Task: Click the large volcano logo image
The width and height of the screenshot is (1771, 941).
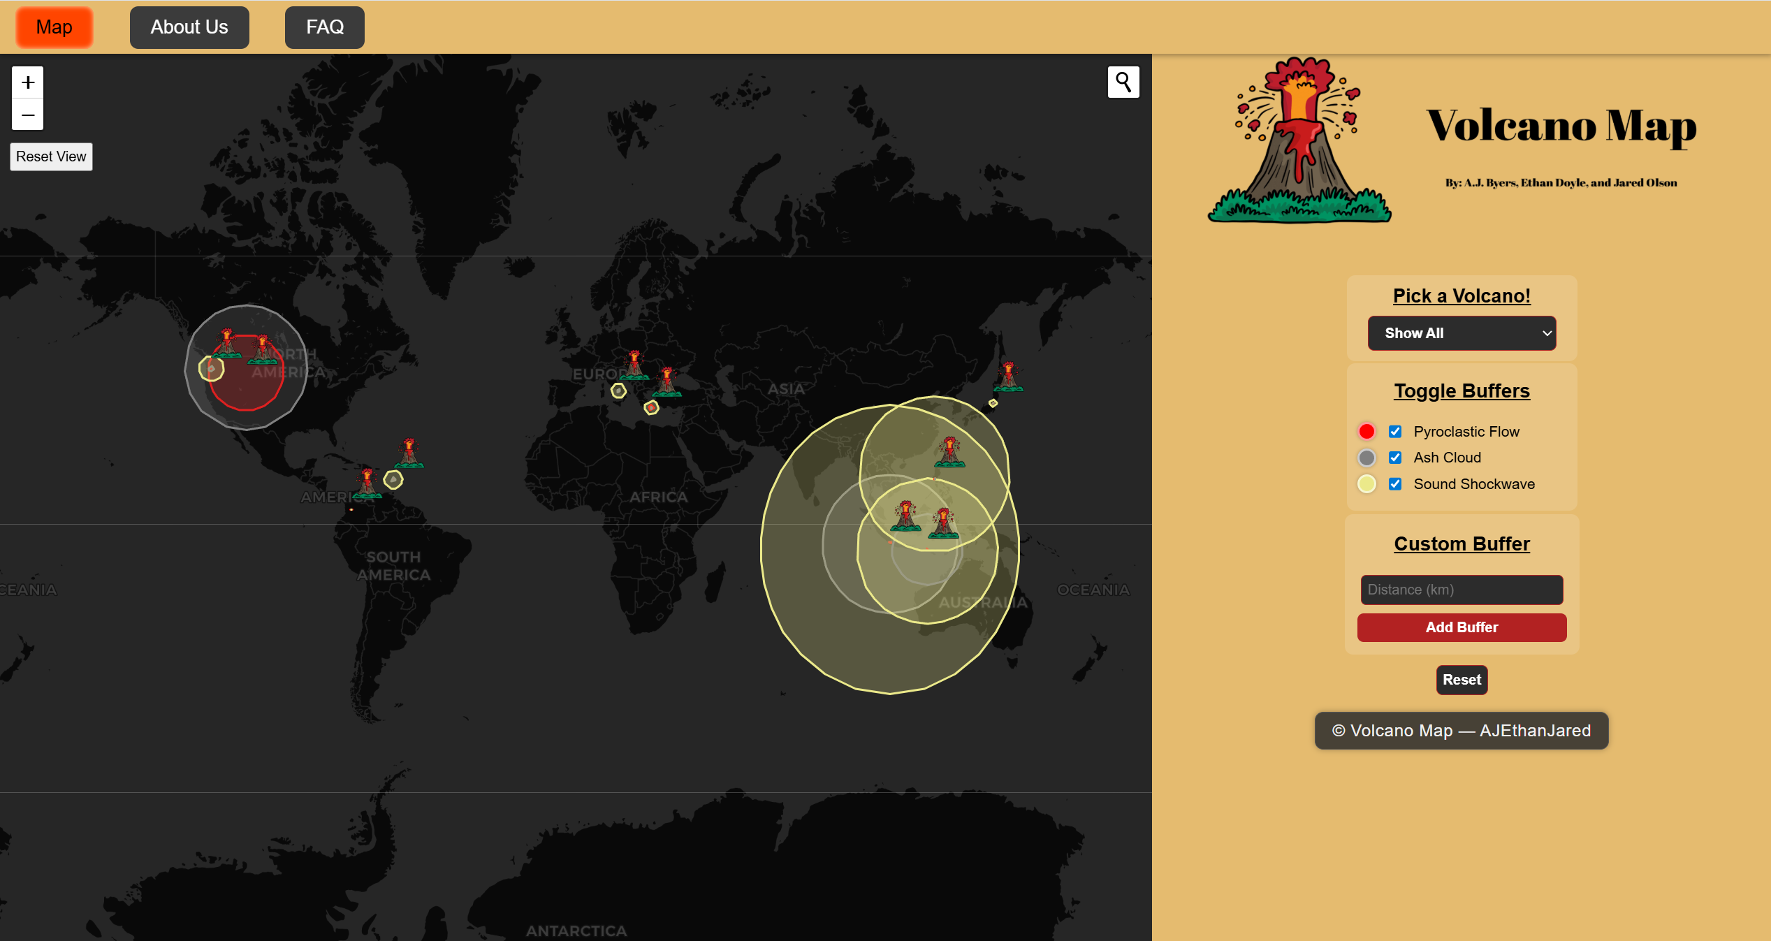Action: (1299, 141)
